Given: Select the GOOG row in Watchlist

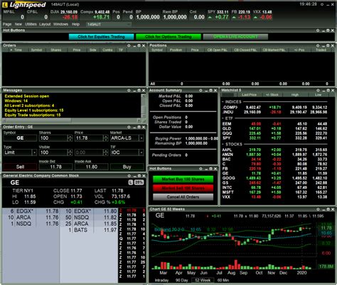Looking at the screenshot, I should coord(275,178).
